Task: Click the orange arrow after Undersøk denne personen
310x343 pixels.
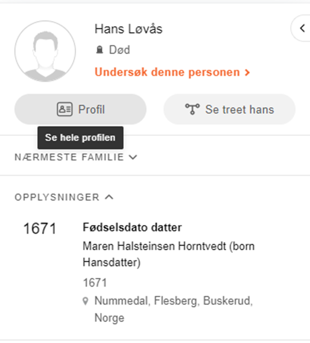Action: tap(247, 73)
